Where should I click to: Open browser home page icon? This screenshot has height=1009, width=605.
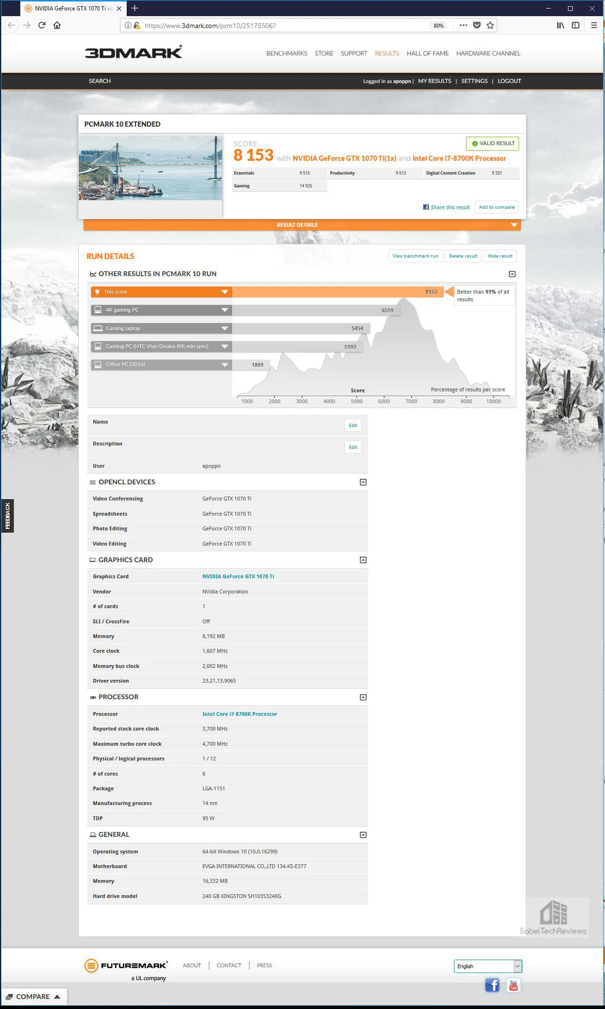pyautogui.click(x=57, y=25)
